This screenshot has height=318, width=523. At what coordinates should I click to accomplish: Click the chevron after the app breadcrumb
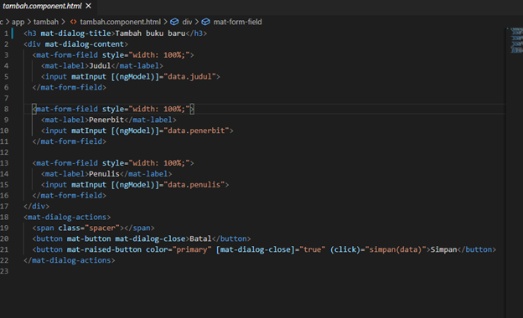(28, 22)
